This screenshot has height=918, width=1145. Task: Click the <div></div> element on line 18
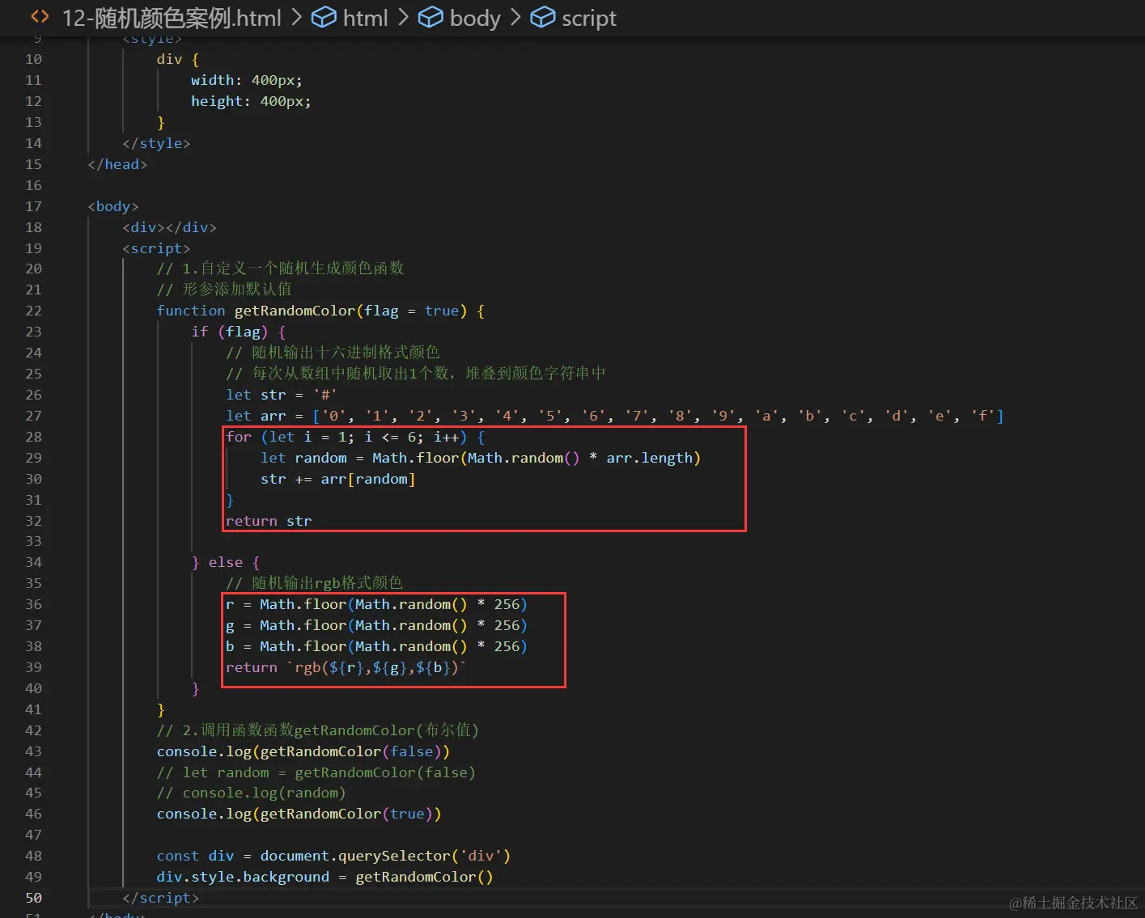coord(169,227)
